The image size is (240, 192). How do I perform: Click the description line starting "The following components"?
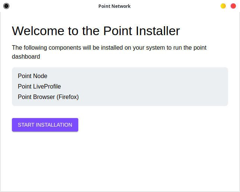point(109,48)
